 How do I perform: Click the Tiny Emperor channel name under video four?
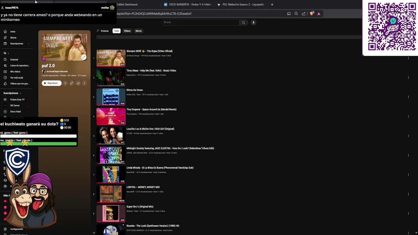(132, 114)
